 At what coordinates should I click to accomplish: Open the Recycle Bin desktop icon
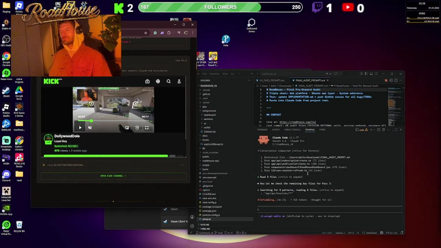coord(19,227)
